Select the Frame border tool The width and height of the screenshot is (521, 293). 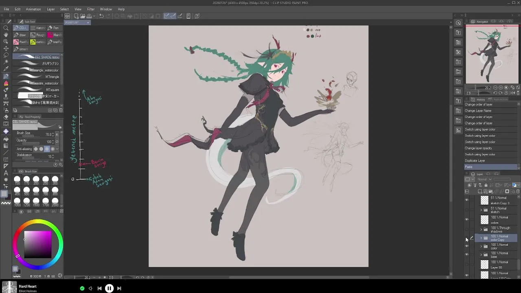(6, 159)
